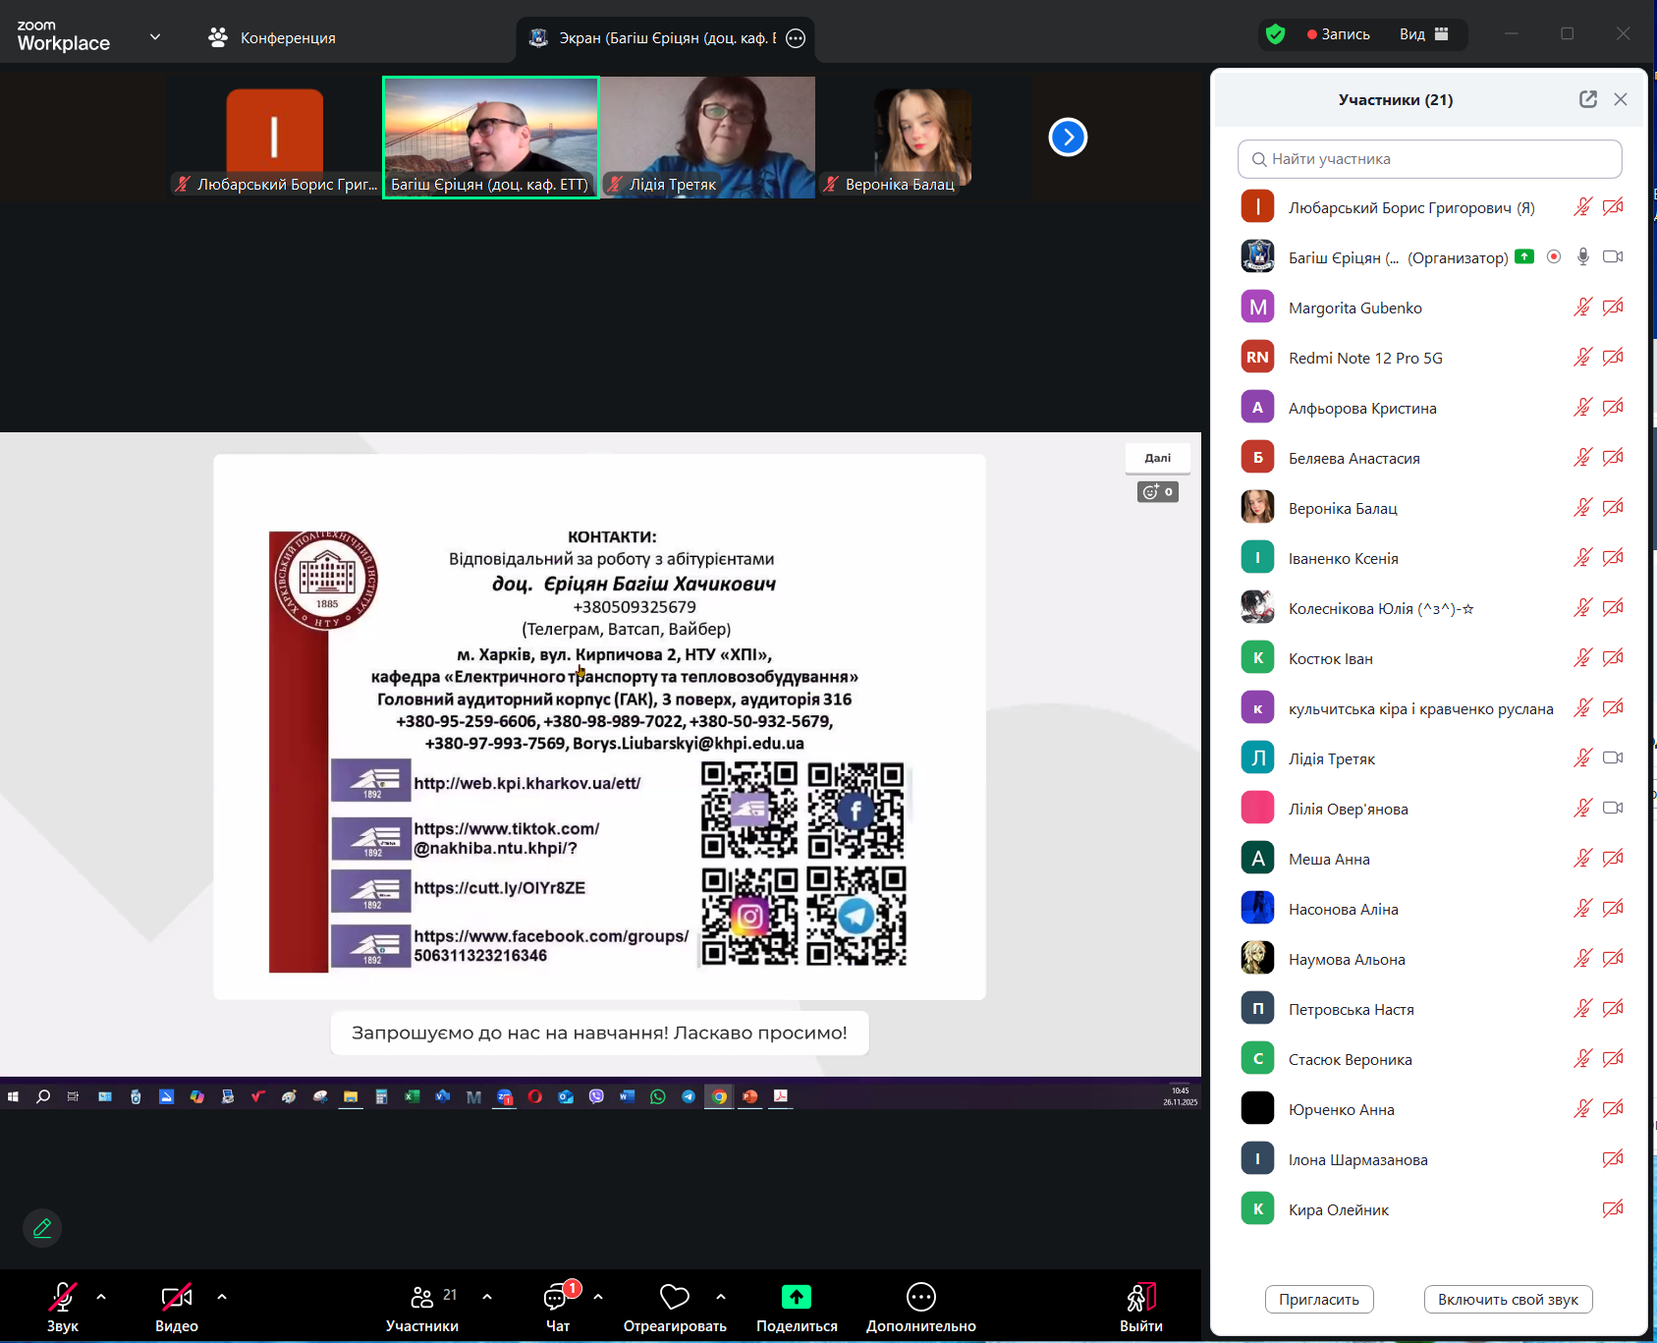The height and width of the screenshot is (1343, 1657).
Task: Click the green Share screen (Поделиться) icon
Action: (x=796, y=1298)
